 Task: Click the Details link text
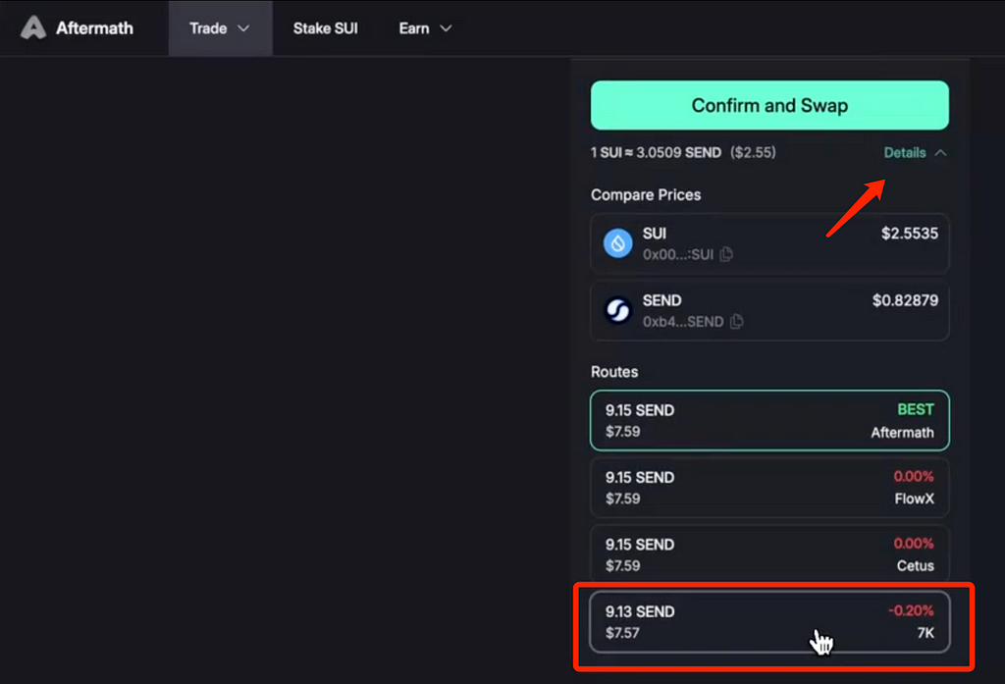tap(904, 153)
